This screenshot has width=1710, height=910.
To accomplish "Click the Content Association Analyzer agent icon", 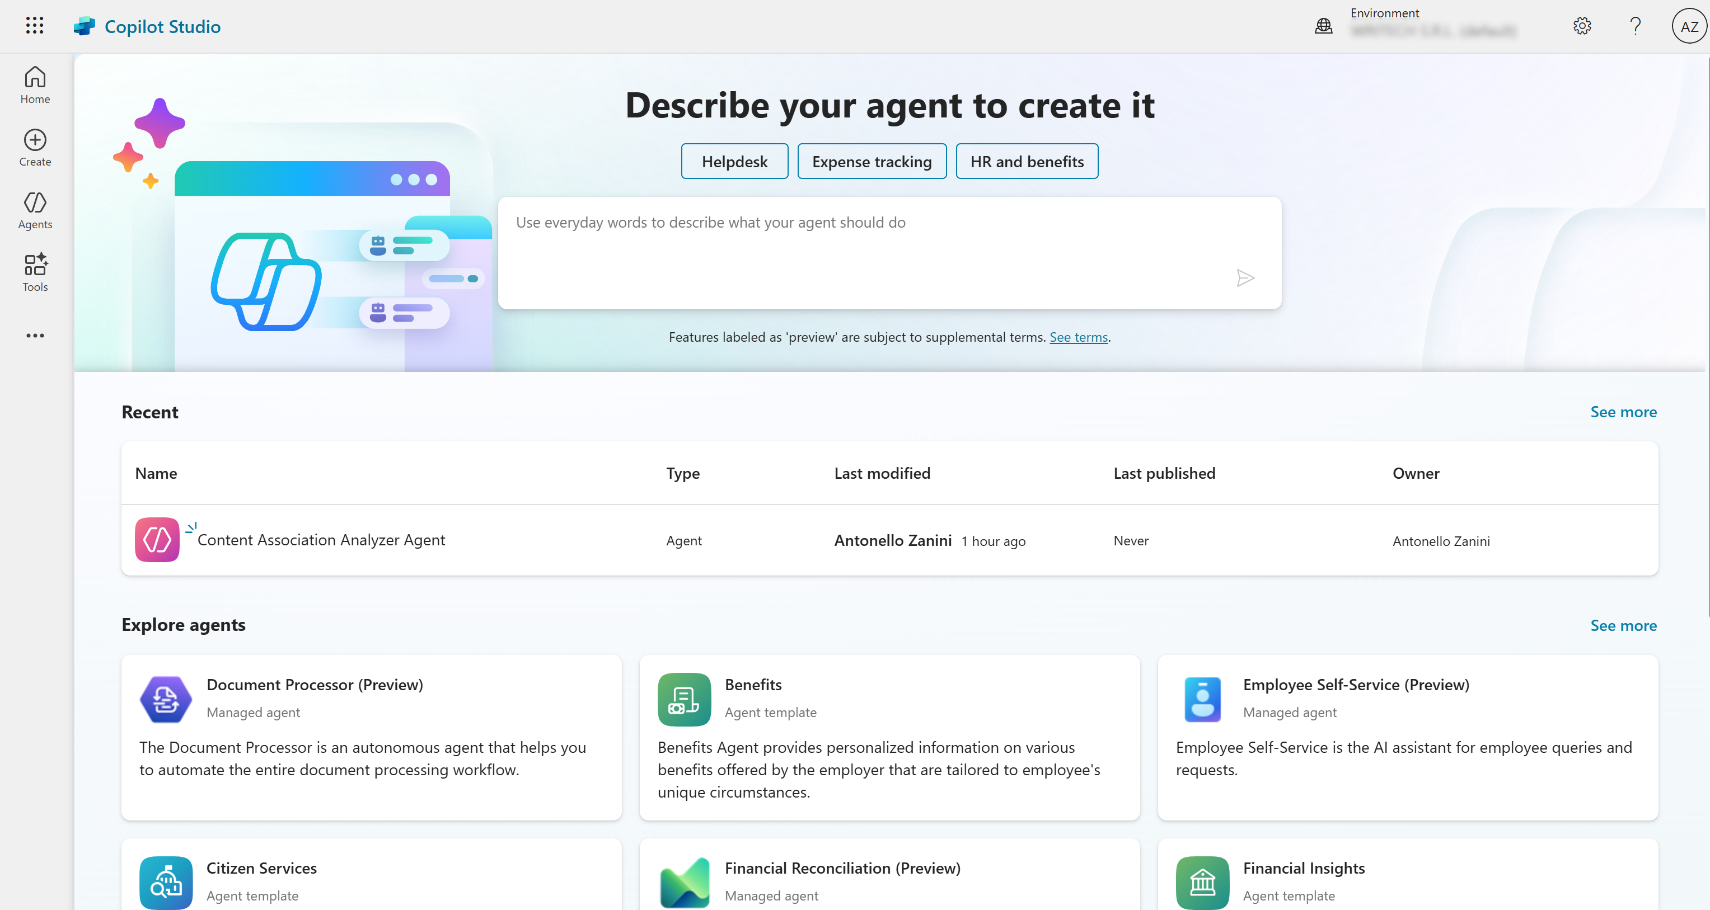I will pos(157,540).
